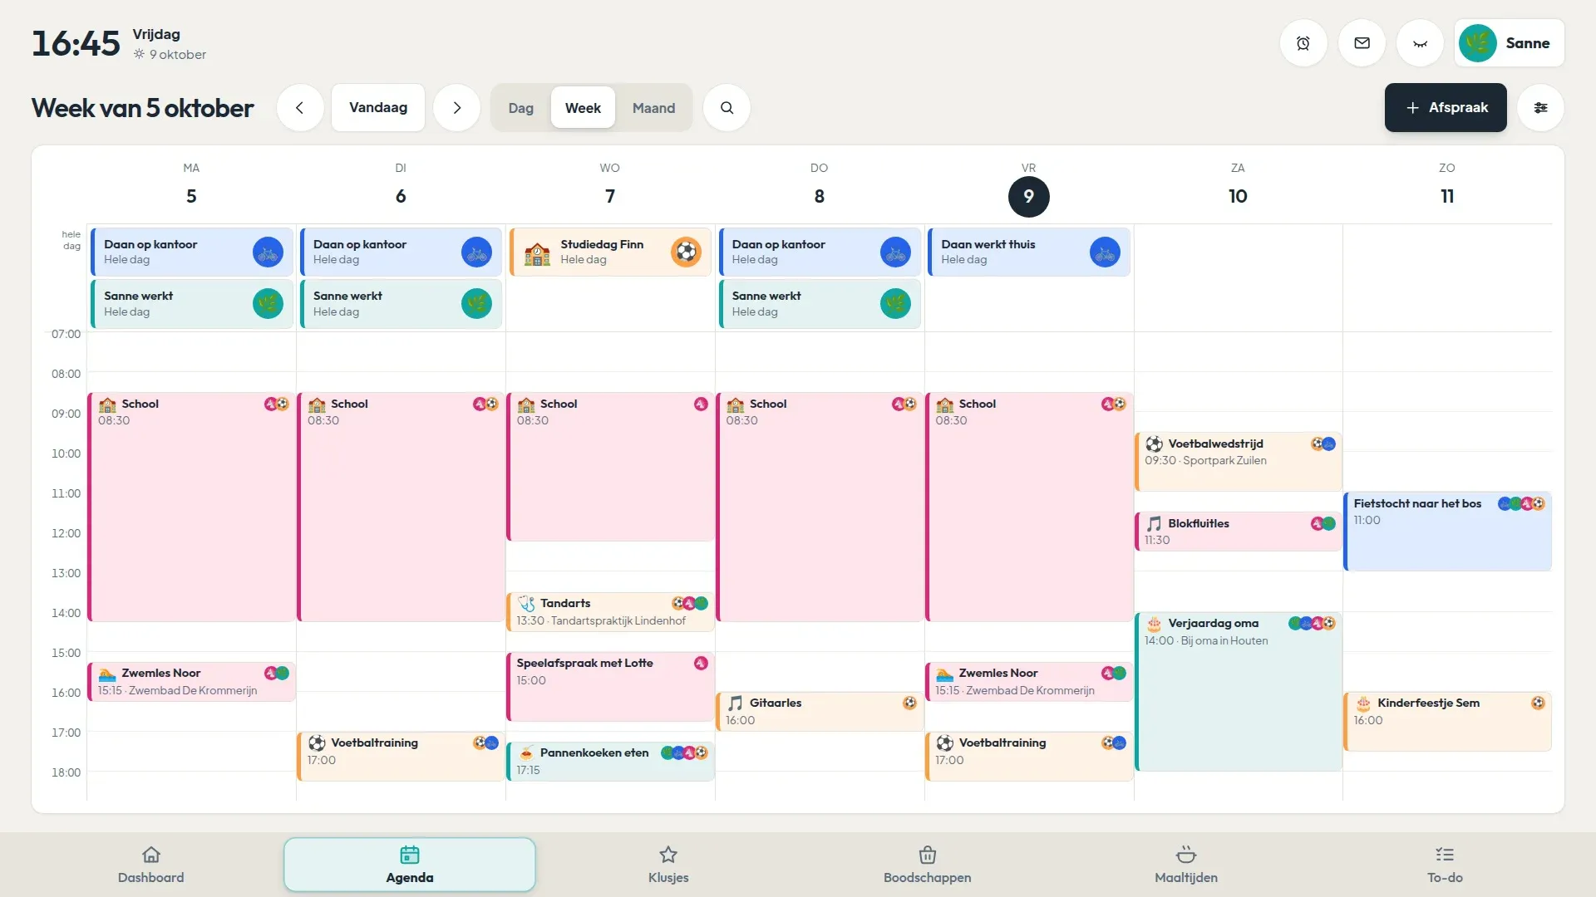Select the Week view tab
The image size is (1596, 897).
583,108
